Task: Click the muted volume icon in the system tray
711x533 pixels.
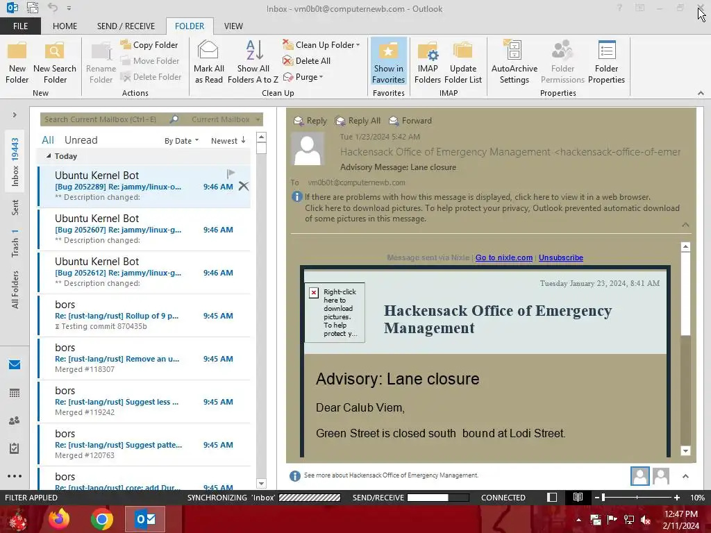Action: (646, 520)
